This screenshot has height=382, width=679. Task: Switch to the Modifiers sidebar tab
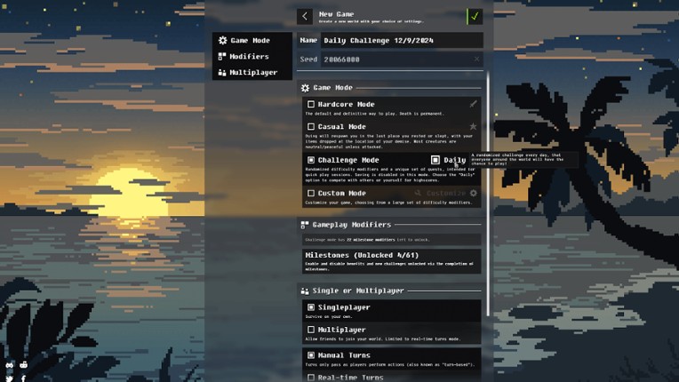248,56
